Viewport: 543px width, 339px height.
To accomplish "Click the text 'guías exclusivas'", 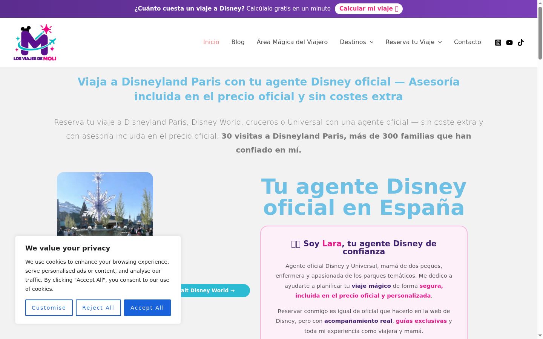I will (x=421, y=321).
